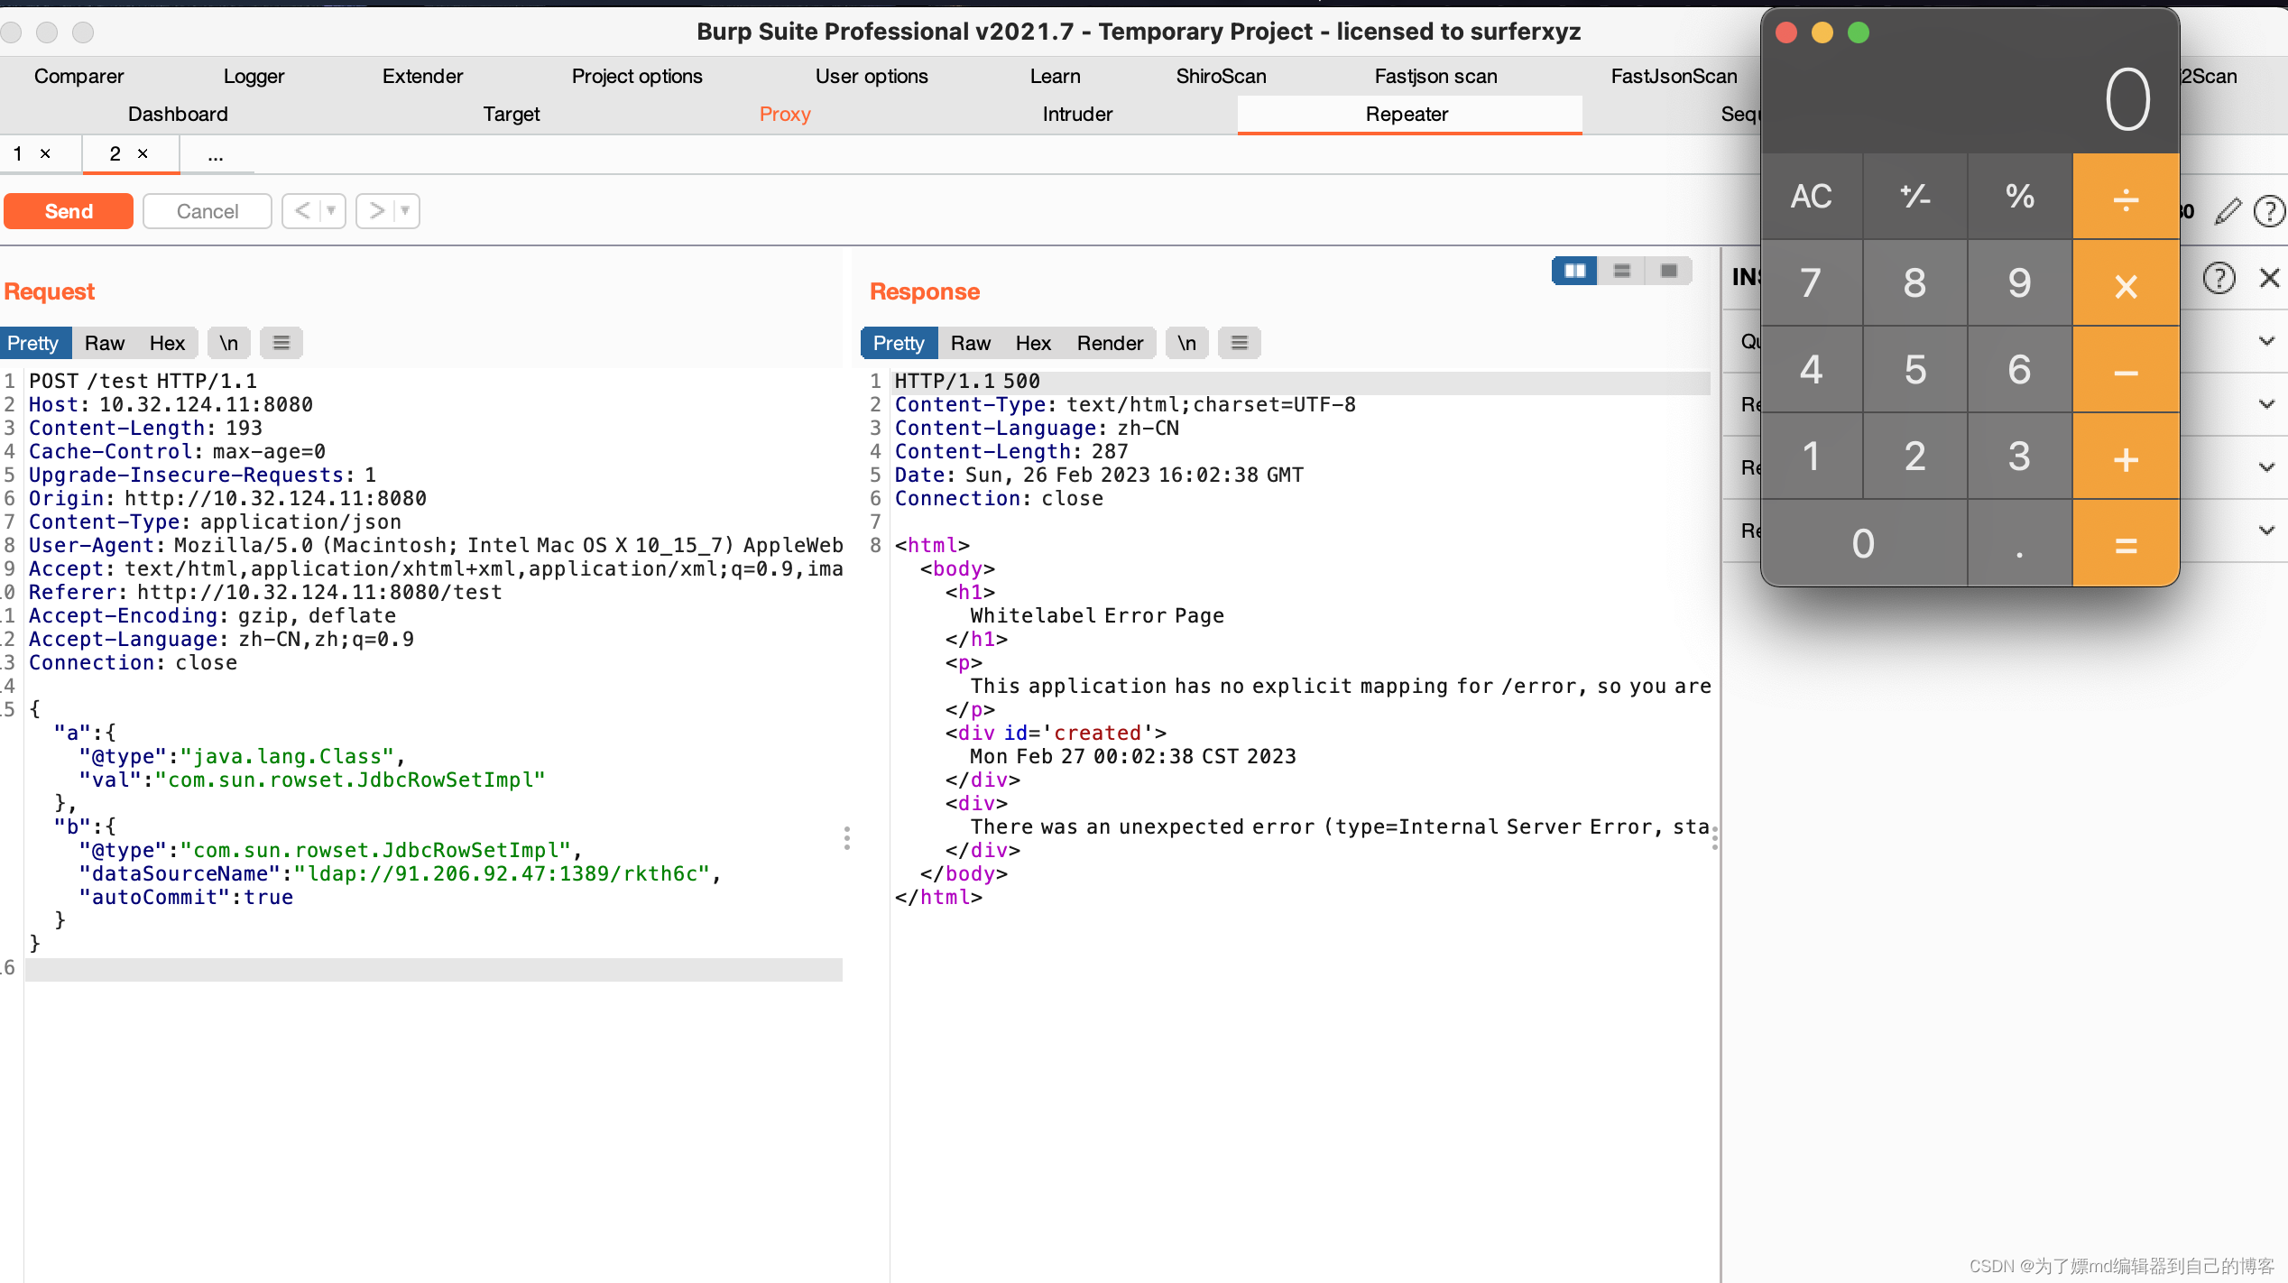Click Calculator decimal point key
The image size is (2288, 1283).
2020,544
